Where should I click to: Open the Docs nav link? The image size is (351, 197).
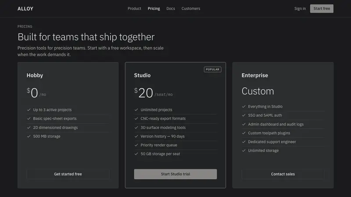171,8
